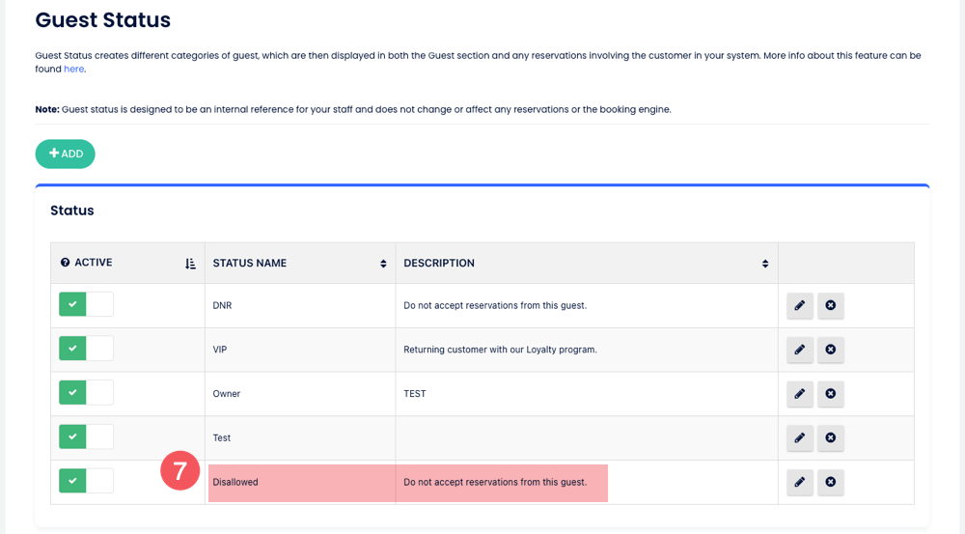Screen dimensions: 965x534
Task: Toggle the DNR status active switch
Action: point(86,305)
